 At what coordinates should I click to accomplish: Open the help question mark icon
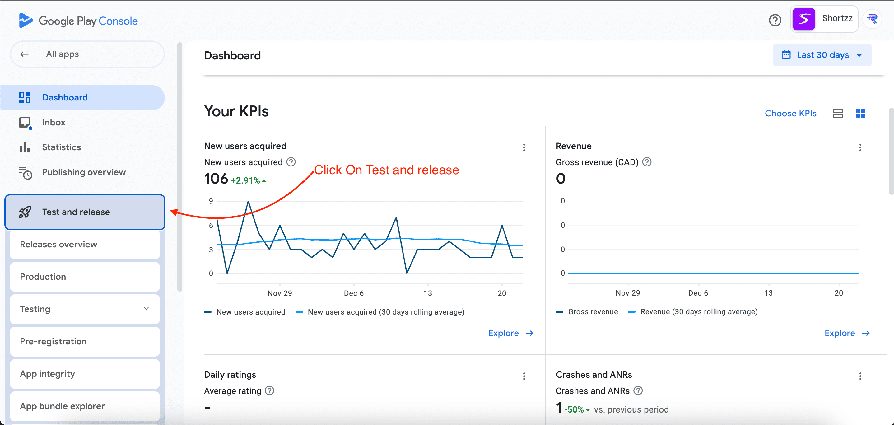[775, 20]
